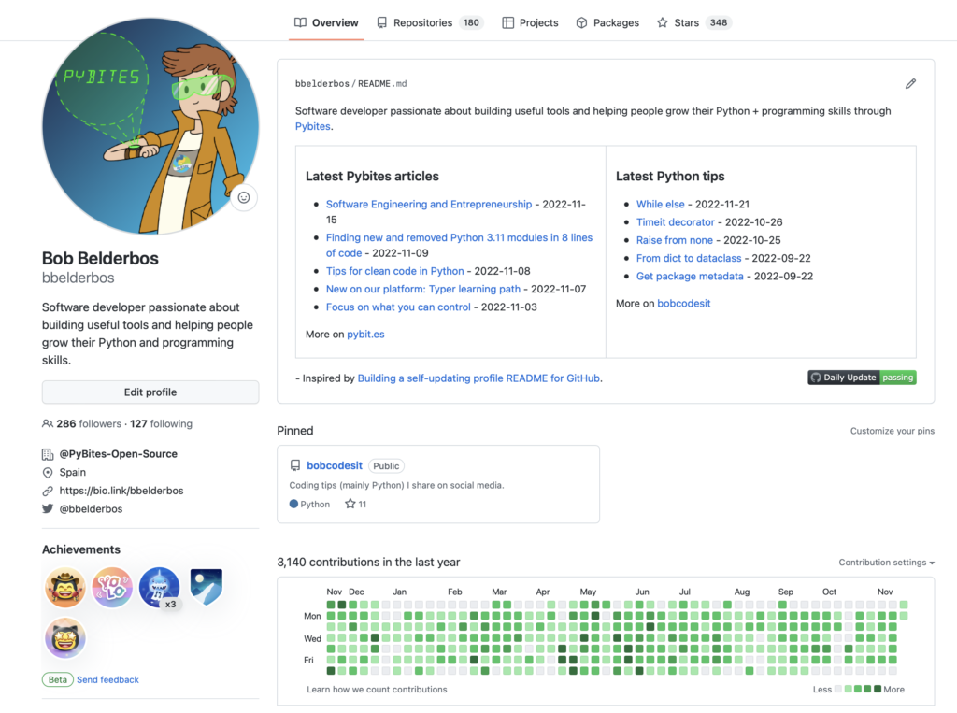Open the Contribution settings dropdown
Image resolution: width=957 pixels, height=713 pixels.
coord(886,563)
